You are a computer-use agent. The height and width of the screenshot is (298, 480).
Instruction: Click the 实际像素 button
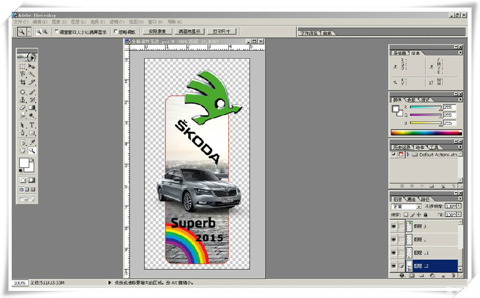[157, 31]
